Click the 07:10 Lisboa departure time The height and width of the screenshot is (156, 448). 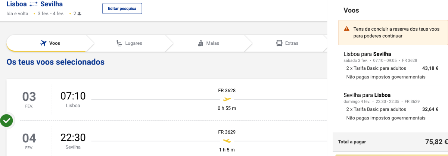click(x=73, y=96)
